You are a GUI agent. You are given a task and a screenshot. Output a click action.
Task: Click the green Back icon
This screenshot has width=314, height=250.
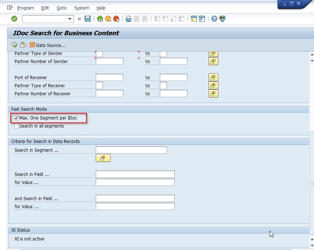point(100,19)
